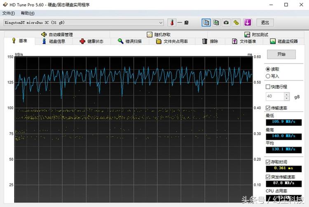Click the temperature thermometer icon
Viewport: 309px width, 207px height.
172,23
